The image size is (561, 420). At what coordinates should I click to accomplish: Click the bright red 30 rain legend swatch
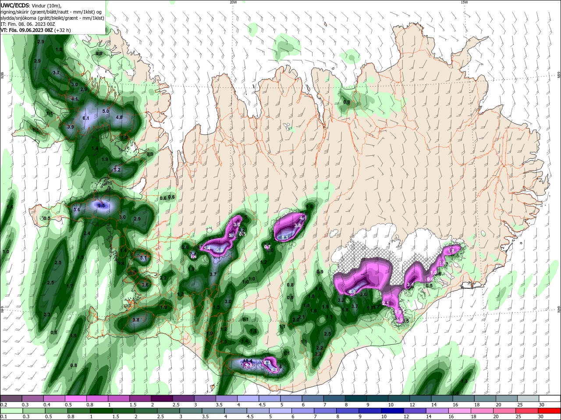549,411
